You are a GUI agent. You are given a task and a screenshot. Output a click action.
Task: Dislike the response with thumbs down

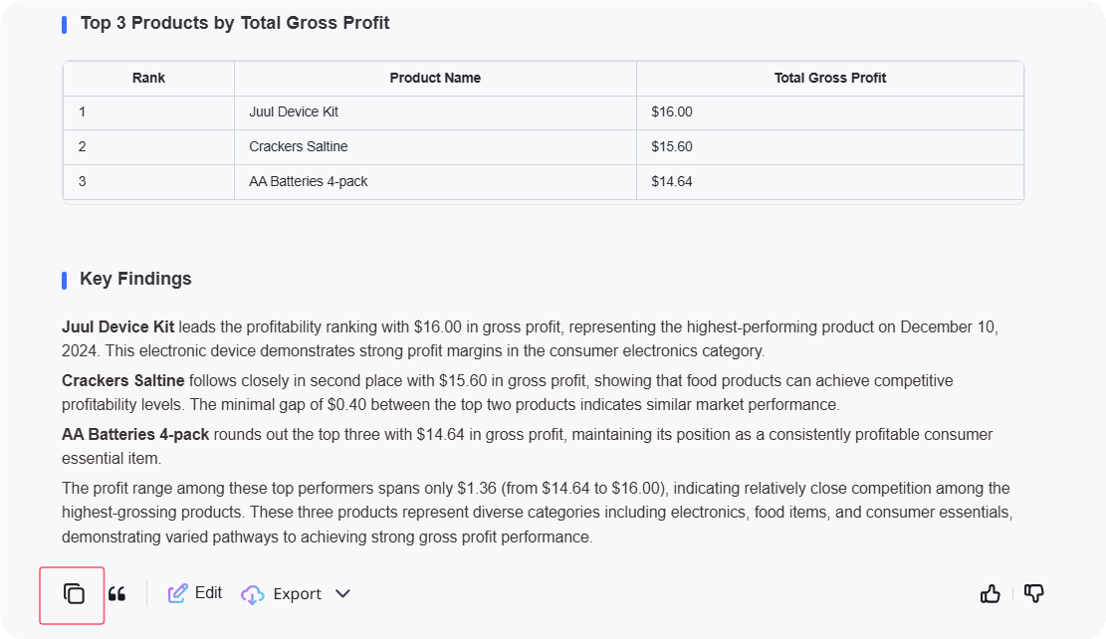click(x=1034, y=594)
